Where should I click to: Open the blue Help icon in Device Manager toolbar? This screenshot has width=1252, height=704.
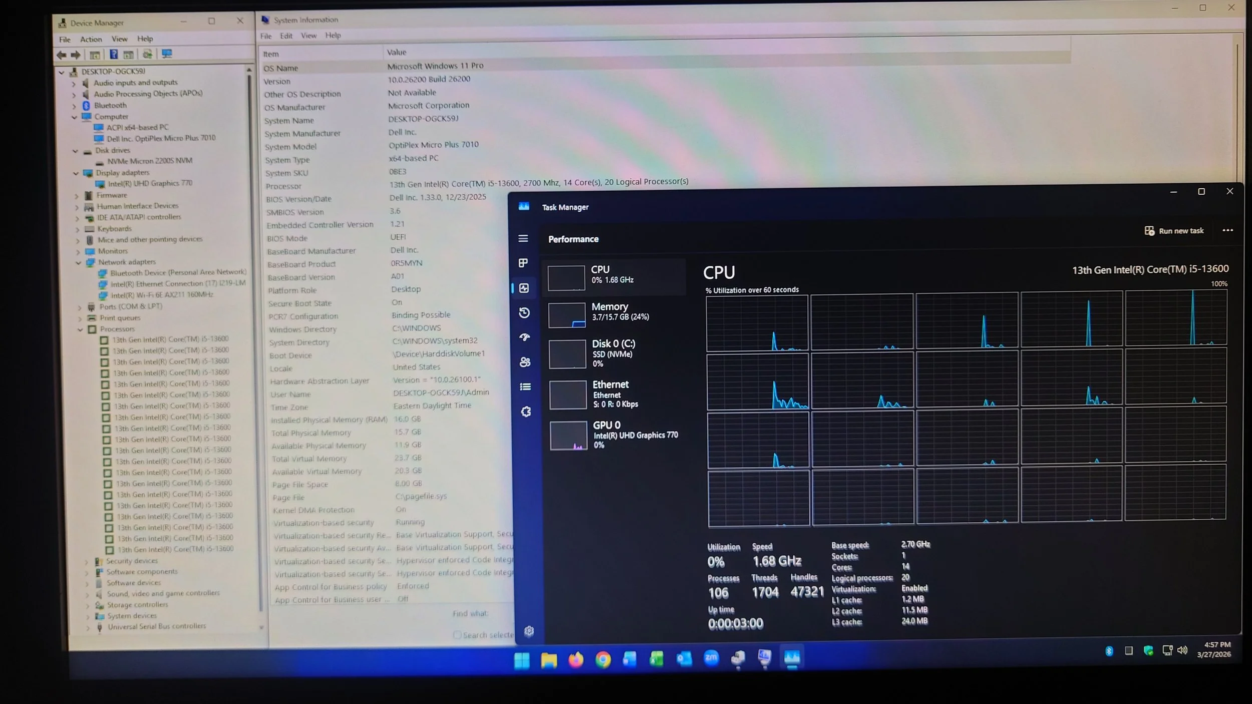114,55
